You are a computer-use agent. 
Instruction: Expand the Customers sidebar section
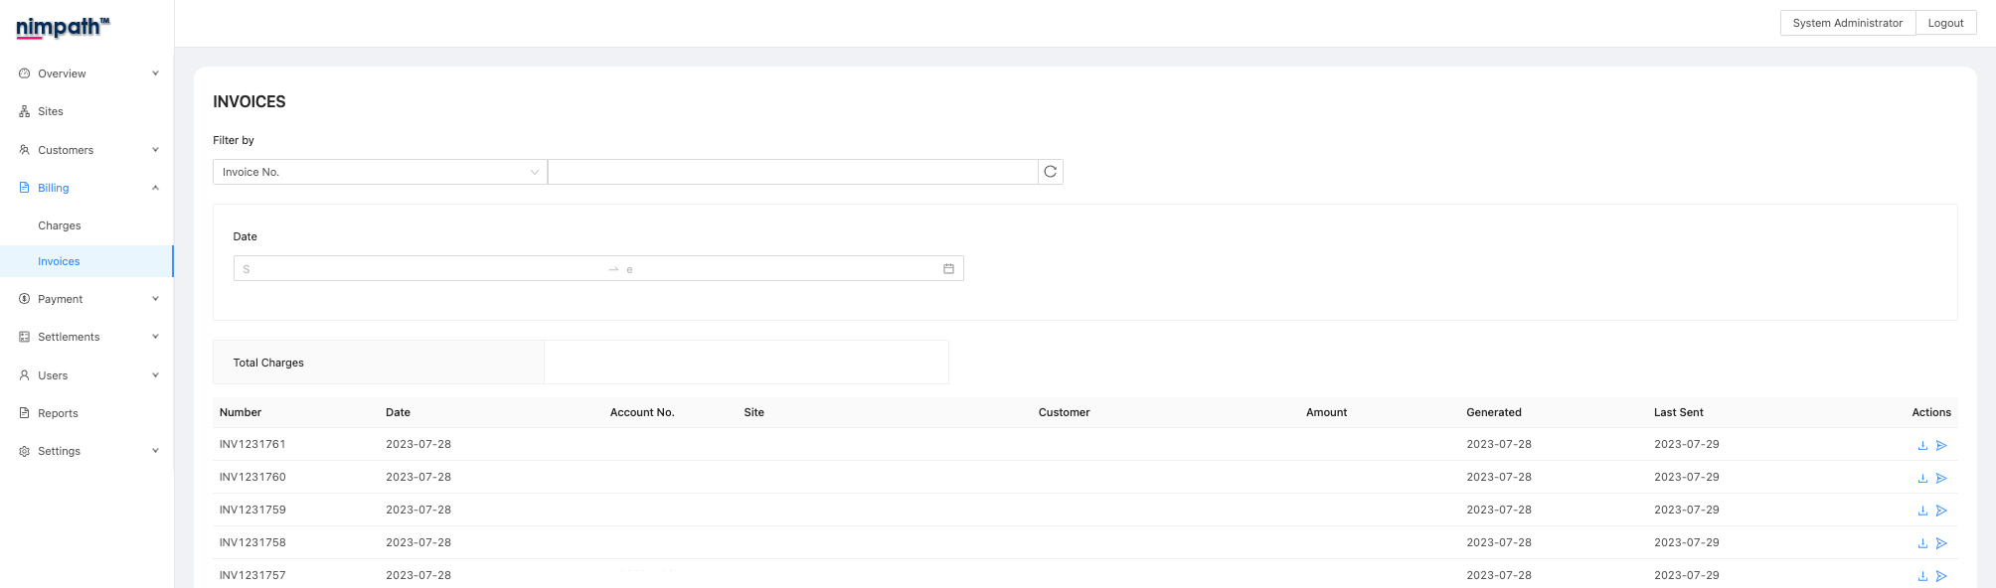(x=87, y=150)
